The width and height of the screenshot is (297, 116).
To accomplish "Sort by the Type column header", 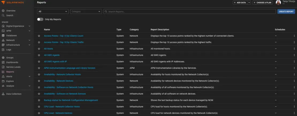I will point(119,30).
